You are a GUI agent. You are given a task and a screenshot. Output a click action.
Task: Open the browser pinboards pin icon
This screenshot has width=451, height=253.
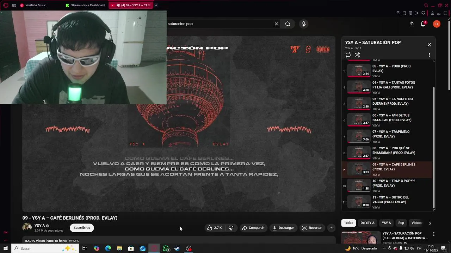[398, 13]
